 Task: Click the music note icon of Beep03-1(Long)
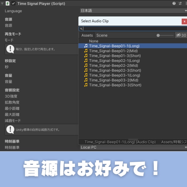tap(86, 75)
